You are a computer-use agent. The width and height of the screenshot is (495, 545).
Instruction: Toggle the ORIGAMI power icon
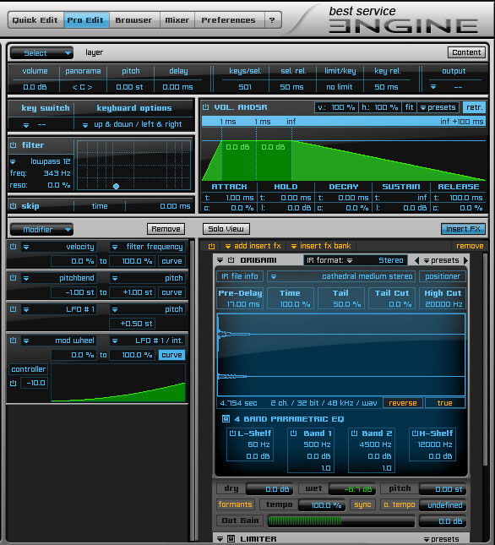click(231, 260)
